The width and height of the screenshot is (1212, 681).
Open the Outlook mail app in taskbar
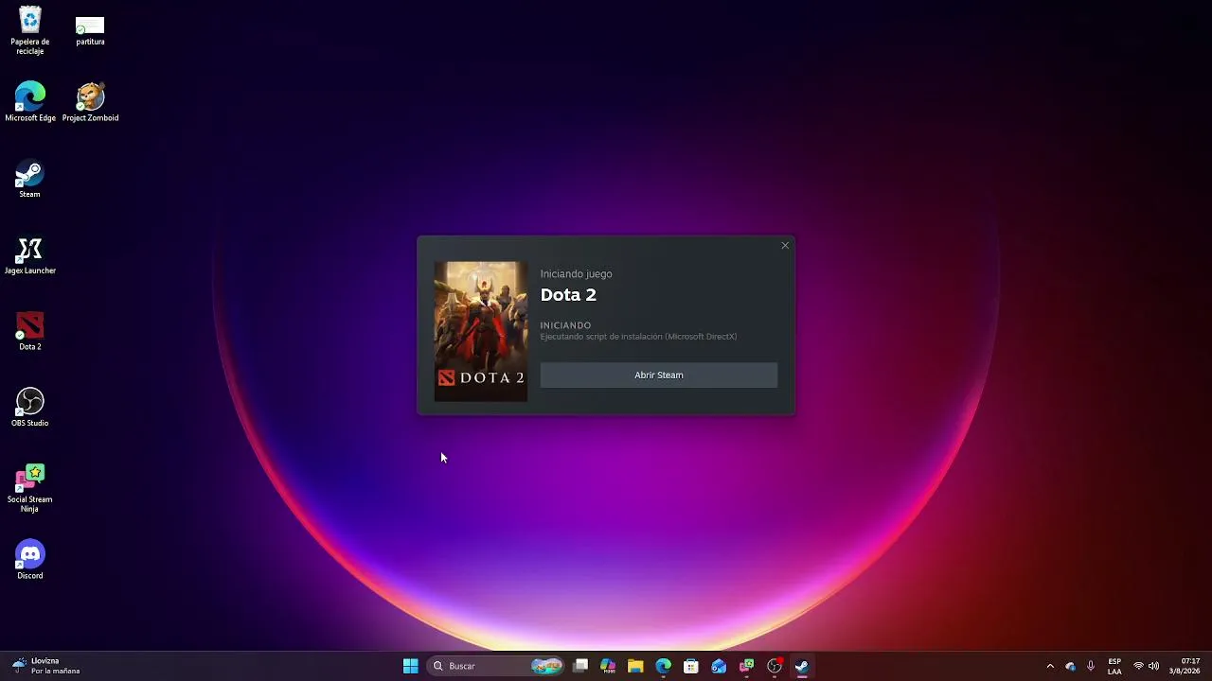[719, 666]
